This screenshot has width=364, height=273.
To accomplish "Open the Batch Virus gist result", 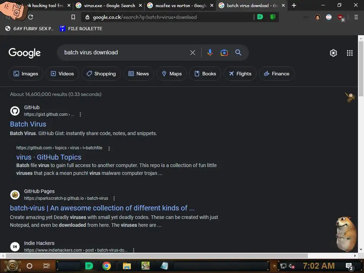I will (28, 124).
